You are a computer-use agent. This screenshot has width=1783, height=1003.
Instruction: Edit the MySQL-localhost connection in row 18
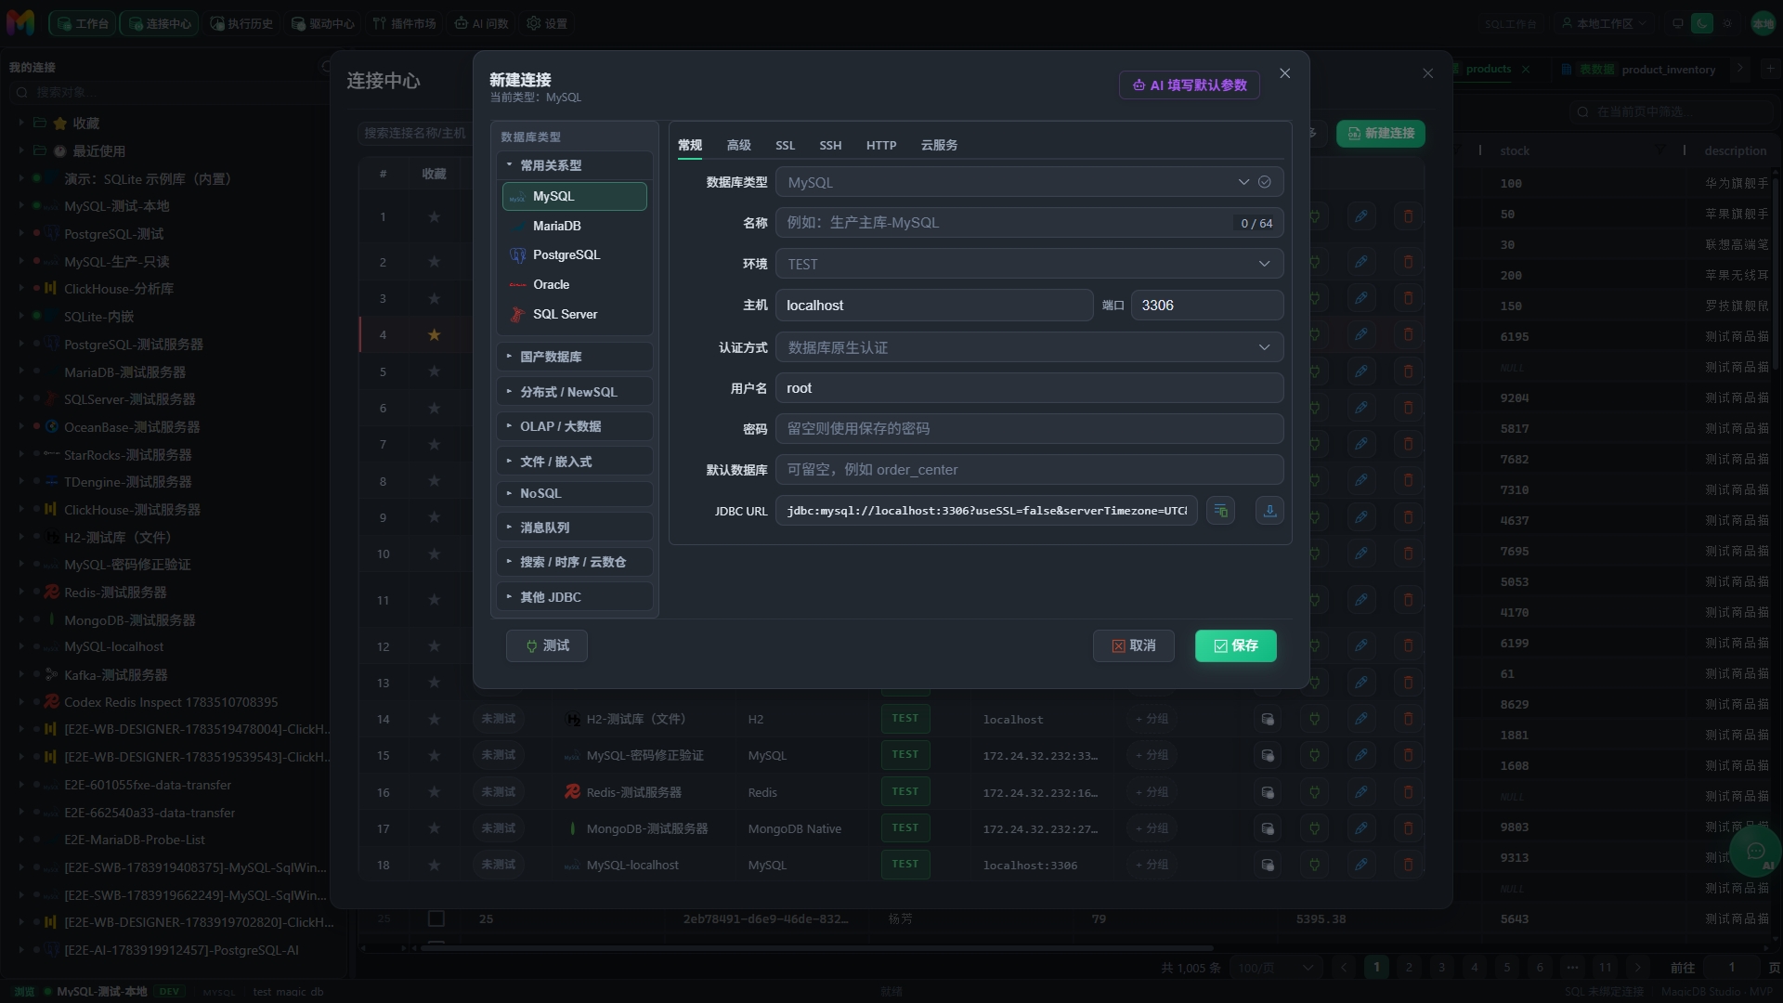point(1361,865)
